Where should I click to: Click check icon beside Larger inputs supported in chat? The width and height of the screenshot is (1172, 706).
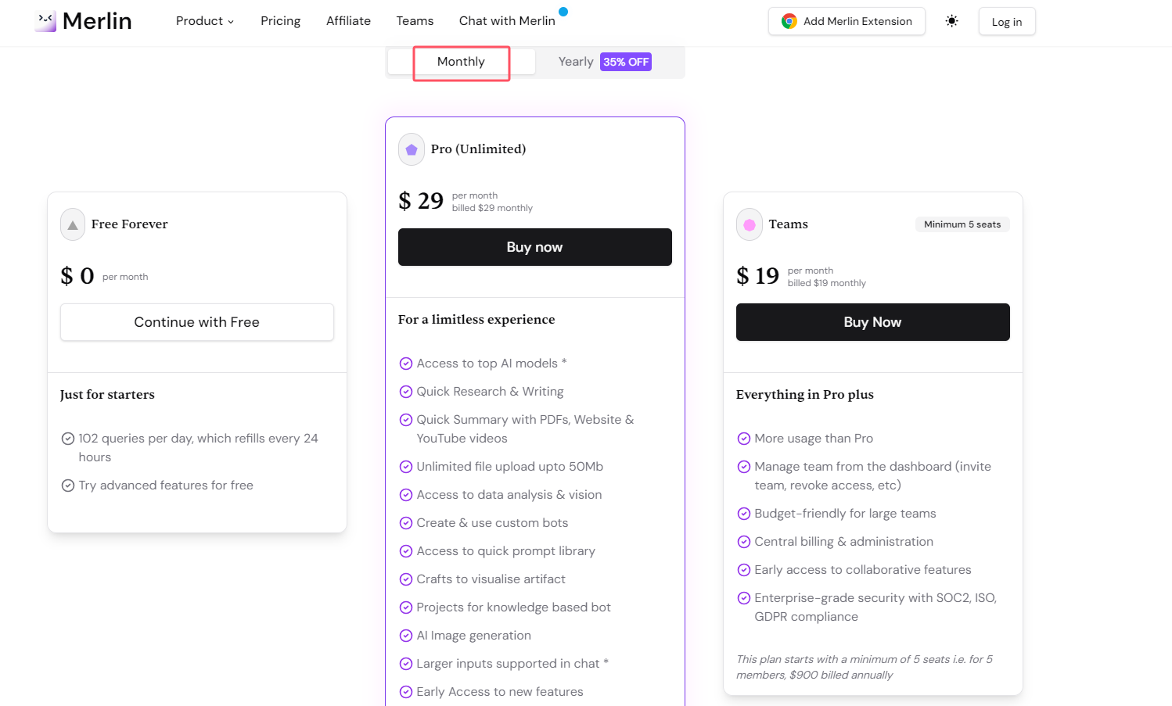pos(406,664)
